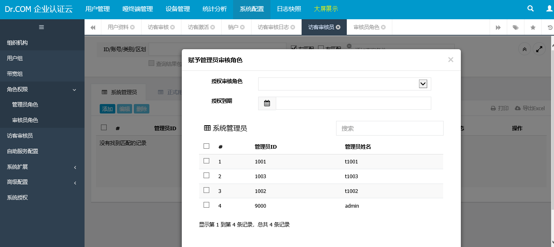Close the 访客审核日志 tab
This screenshot has height=247, width=554.
tap(293, 27)
